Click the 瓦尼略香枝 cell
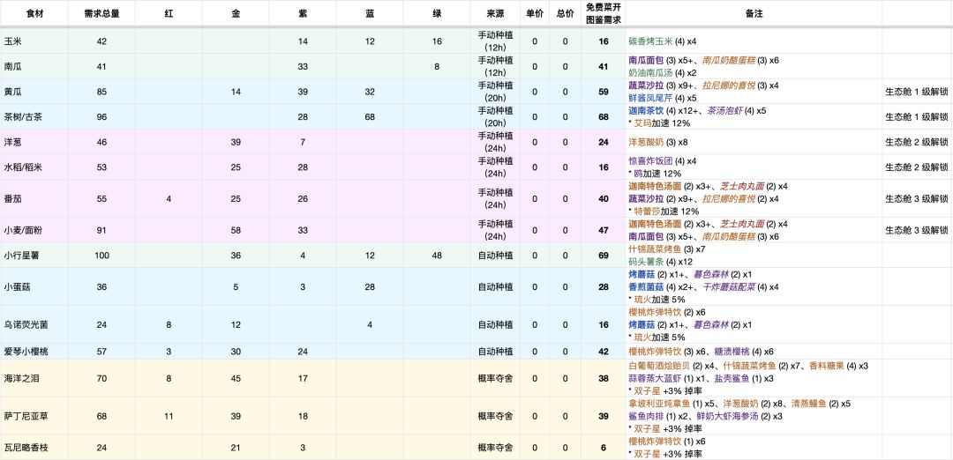 [x=34, y=448]
